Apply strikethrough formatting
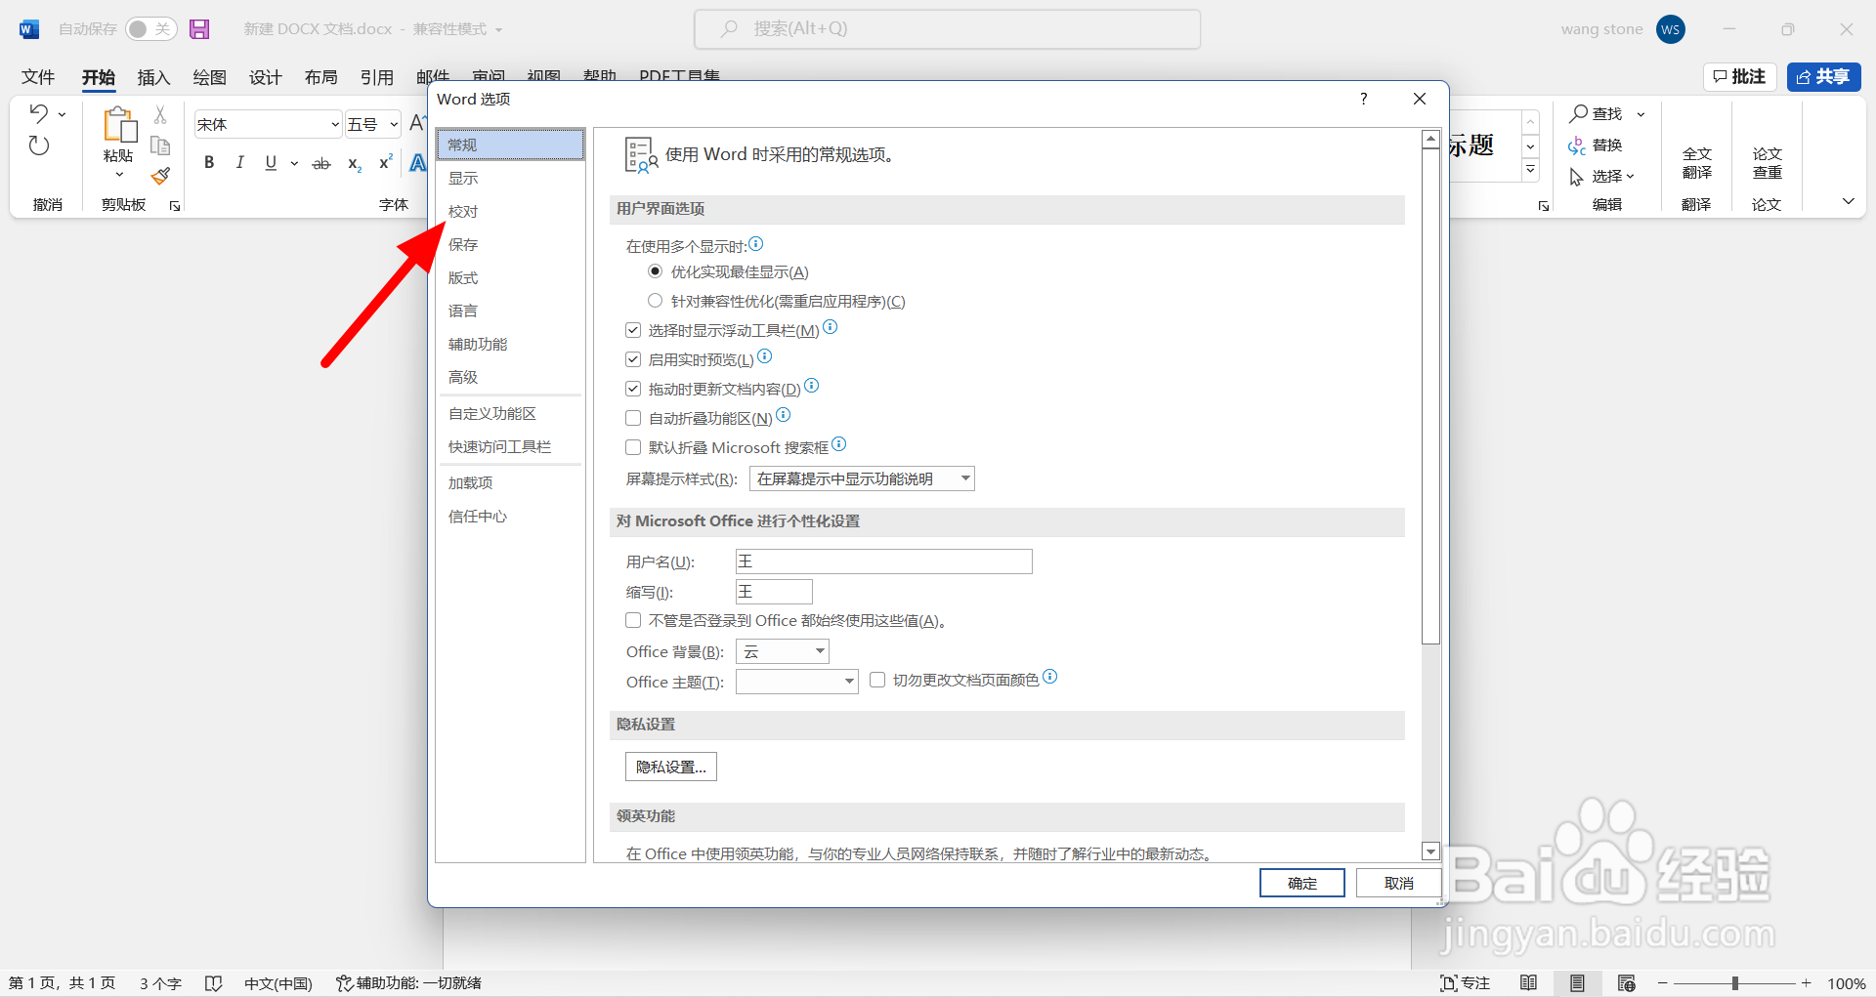This screenshot has width=1876, height=997. 321,164
